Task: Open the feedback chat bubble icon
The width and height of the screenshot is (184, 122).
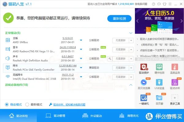Action: point(159,4)
